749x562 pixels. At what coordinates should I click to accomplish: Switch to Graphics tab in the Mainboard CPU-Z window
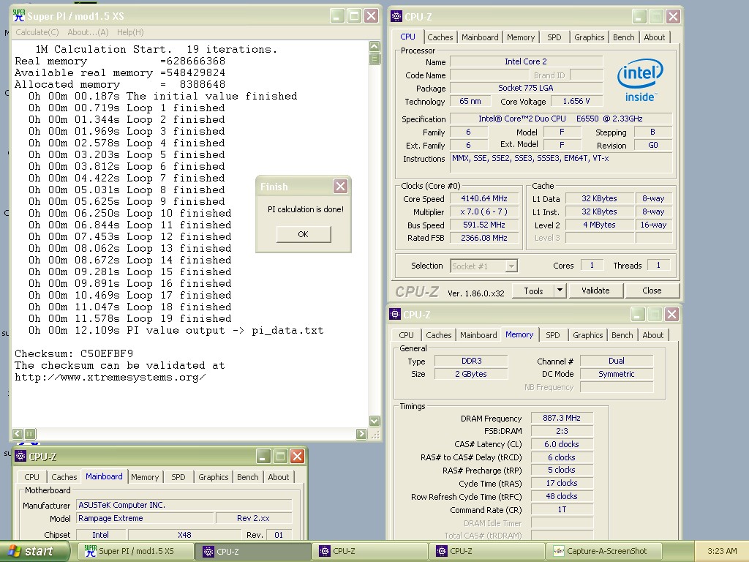tap(213, 477)
